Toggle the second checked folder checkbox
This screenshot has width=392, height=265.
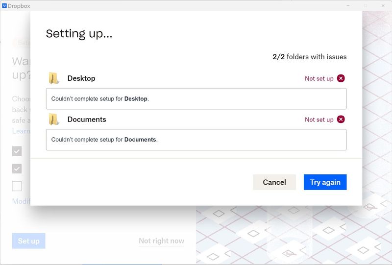[x=17, y=169]
